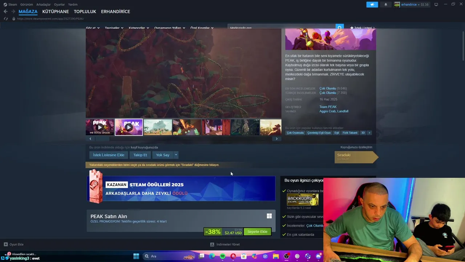
Task: Open İstek Listesi in store header
Action: pyautogui.click(x=362, y=28)
